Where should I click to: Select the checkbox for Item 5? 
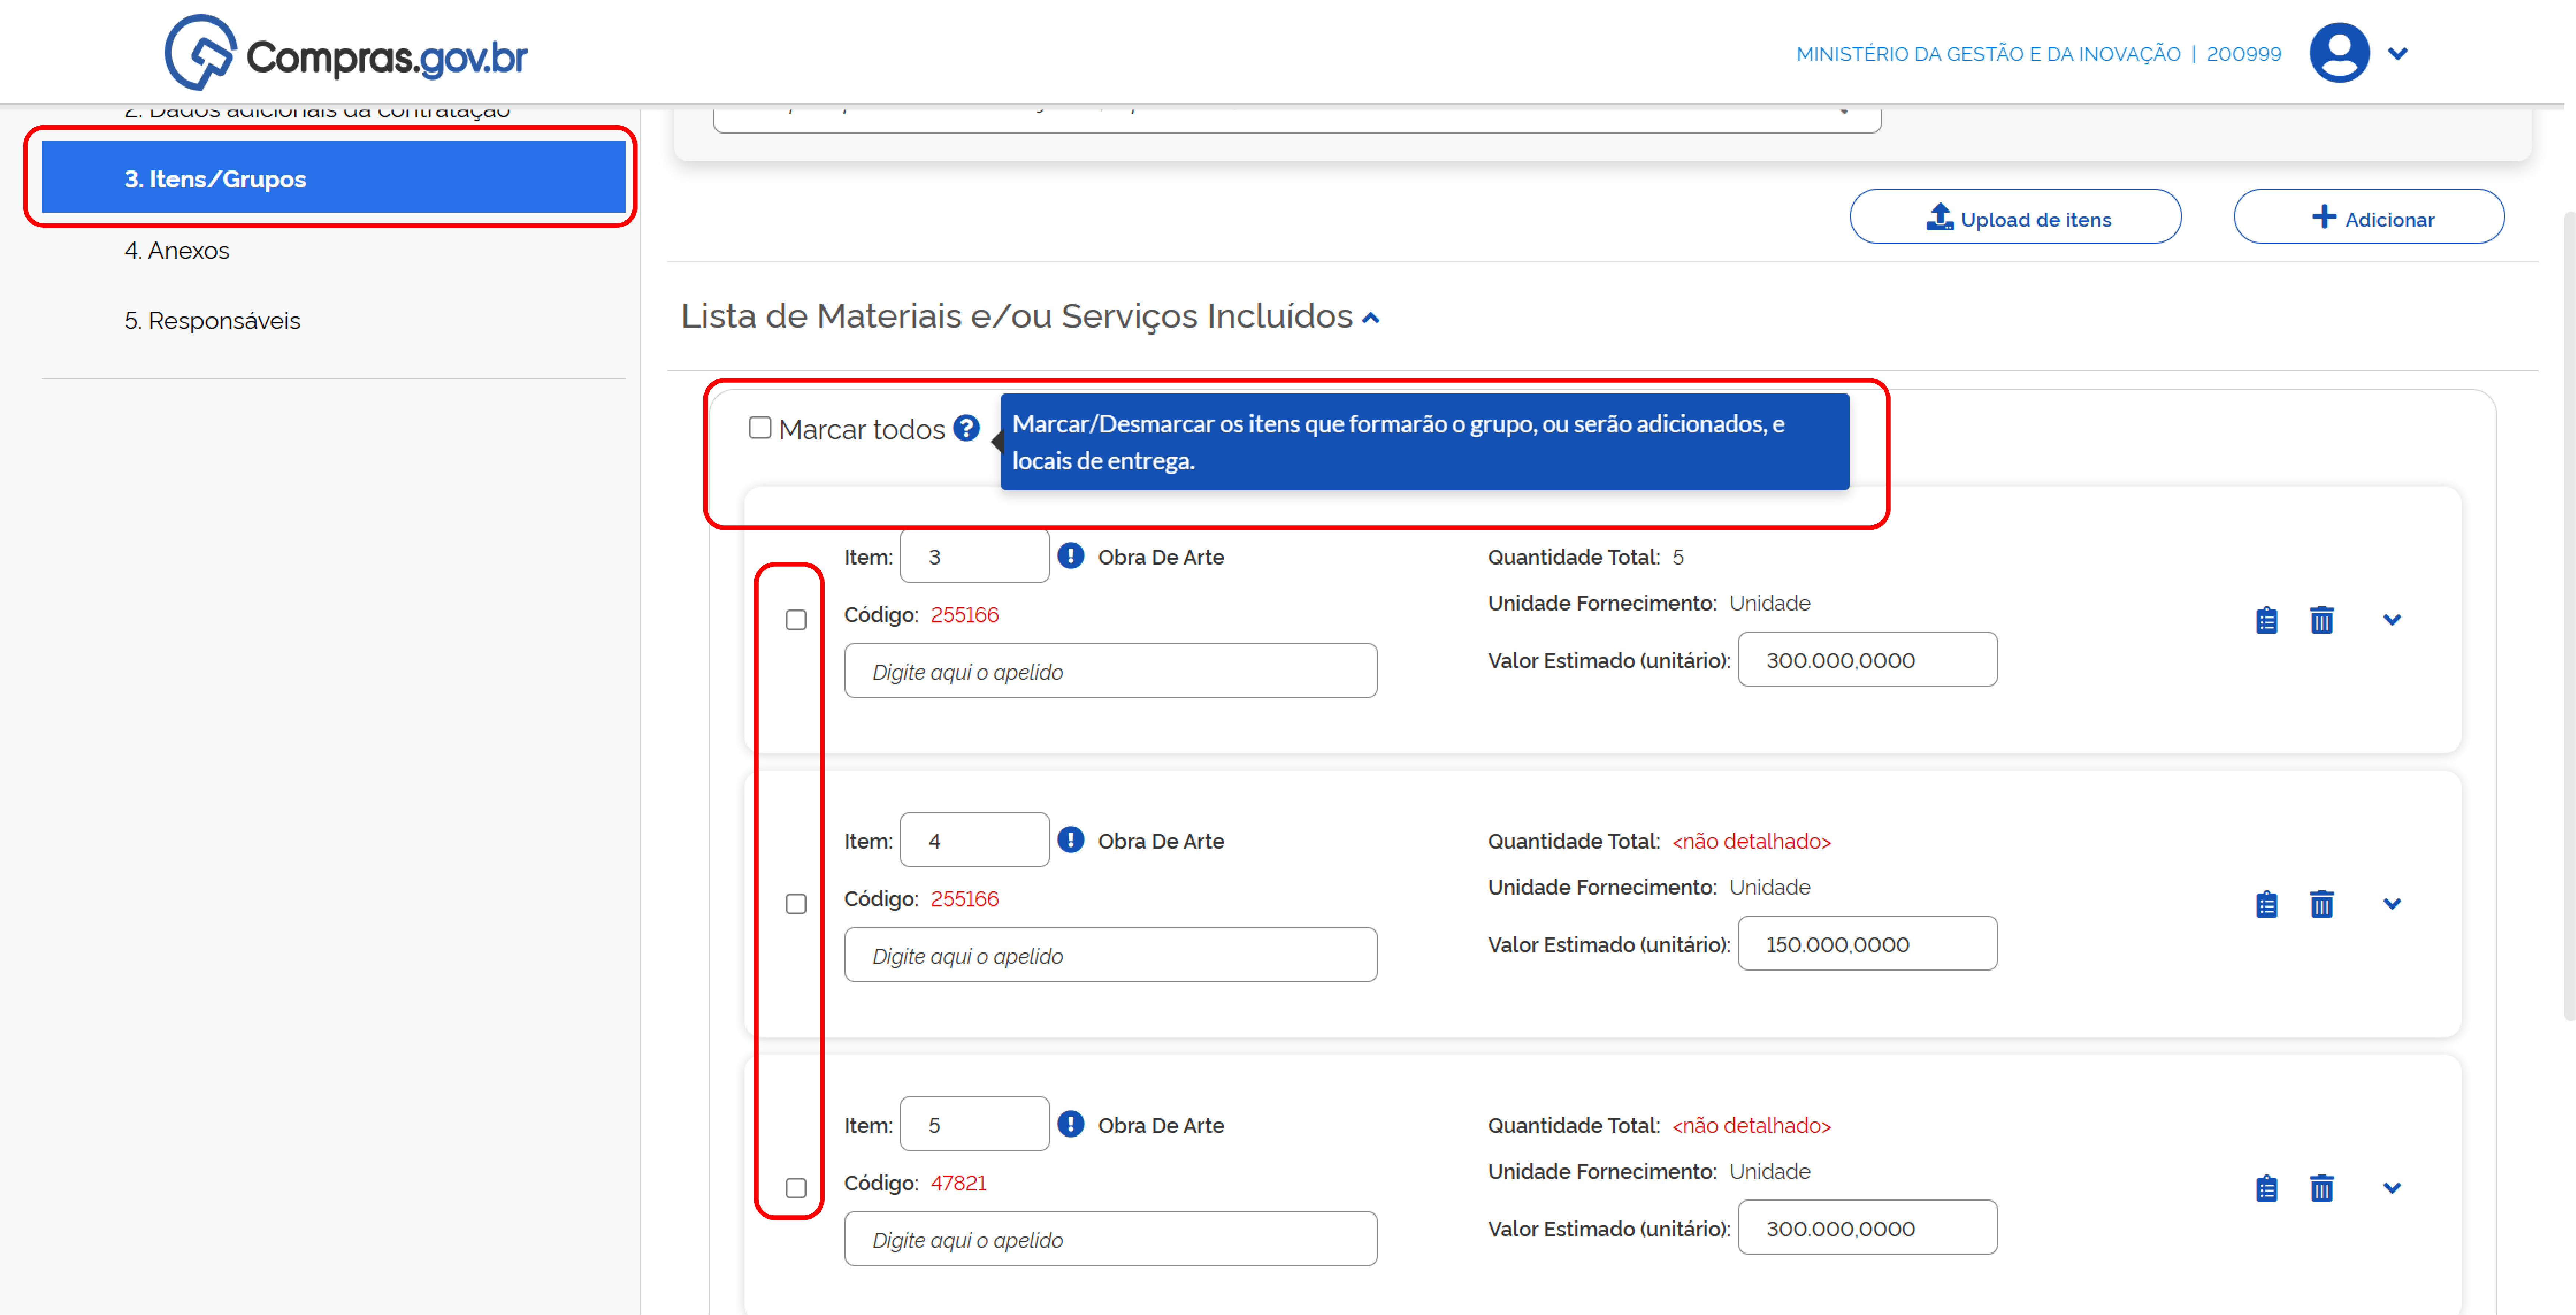pos(796,1188)
